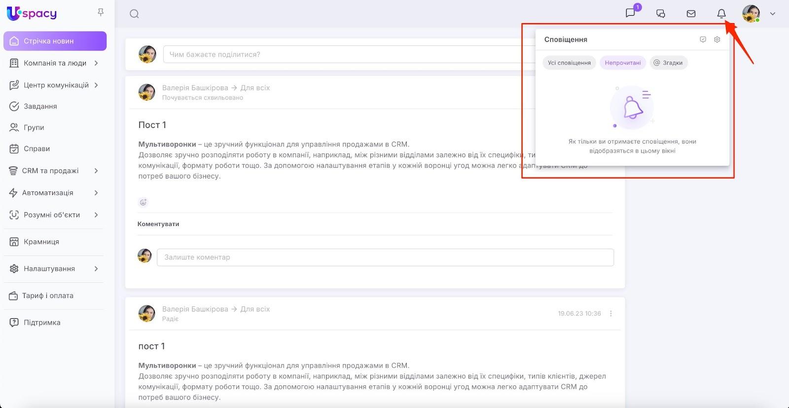The height and width of the screenshot is (408, 789).
Task: Click Коментувати under Пост 1
Action: [158, 224]
